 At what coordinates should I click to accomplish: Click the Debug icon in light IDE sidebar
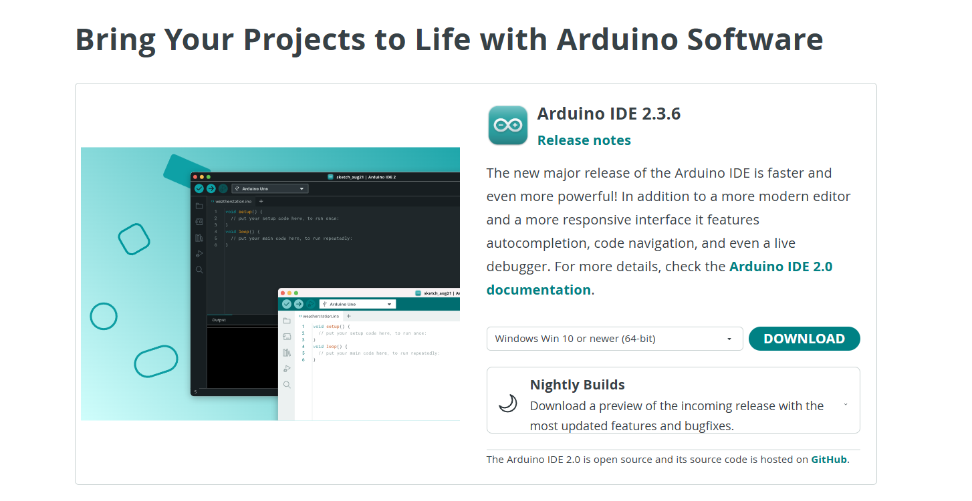(287, 369)
